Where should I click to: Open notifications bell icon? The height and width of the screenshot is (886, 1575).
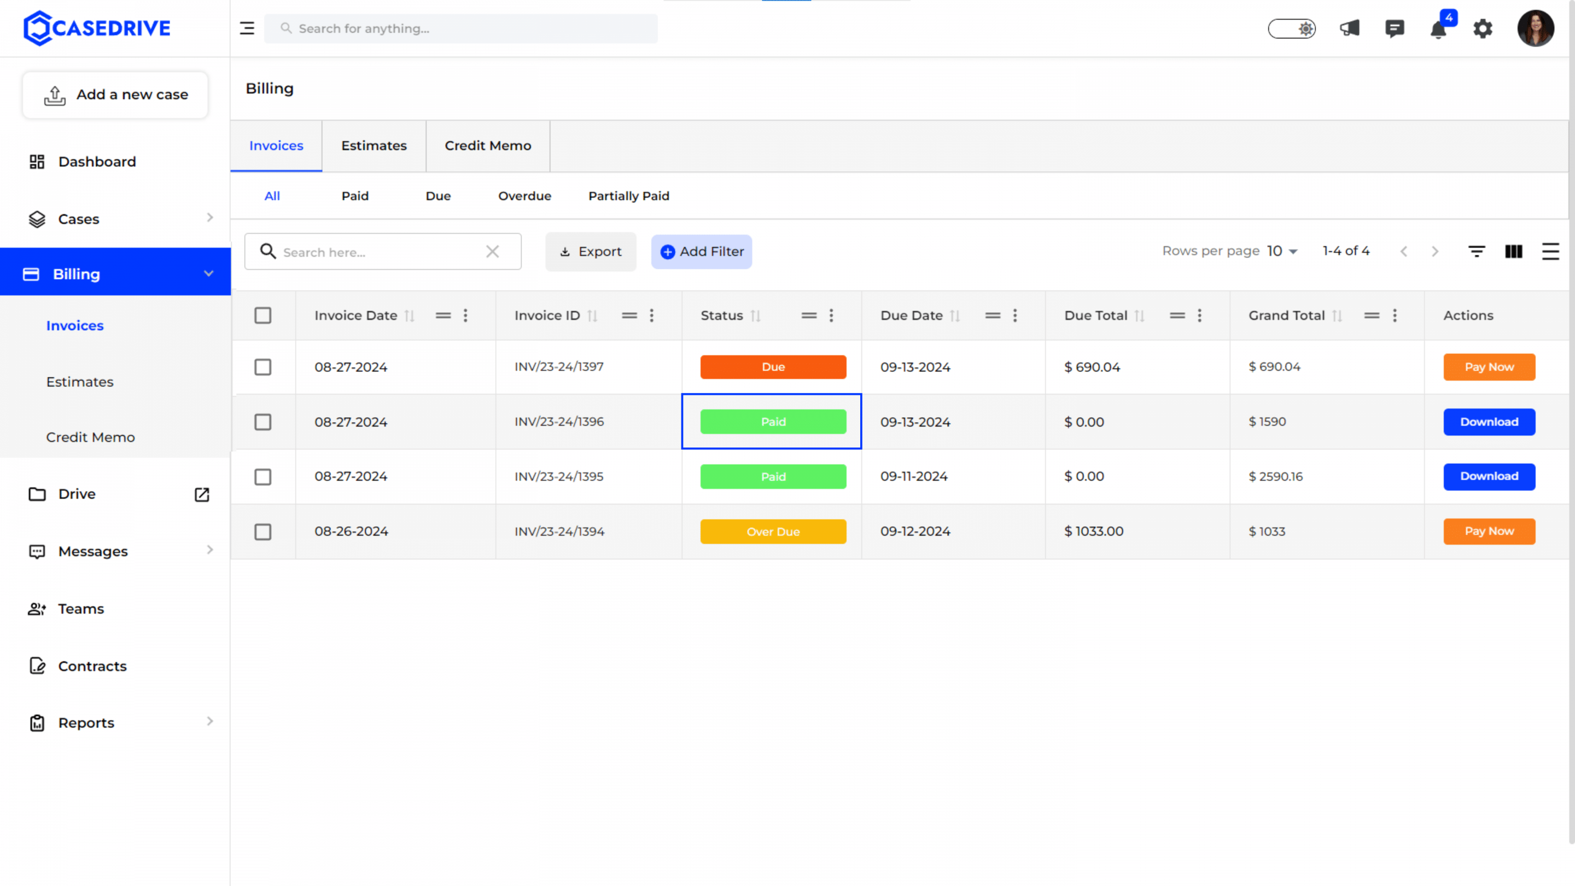[1439, 30]
